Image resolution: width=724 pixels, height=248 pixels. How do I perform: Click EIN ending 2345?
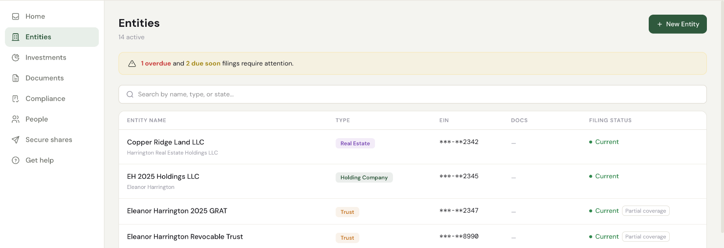click(x=459, y=176)
